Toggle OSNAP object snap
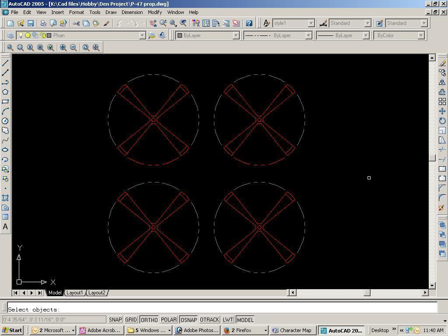This screenshot has width=448, height=336. point(189,320)
